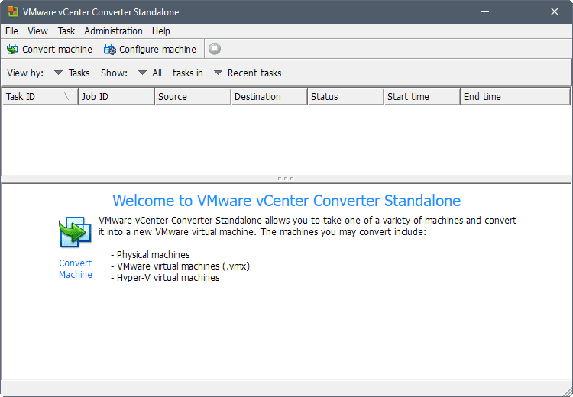Click the Destination column header
Screen dimensions: 573x397
(268, 97)
